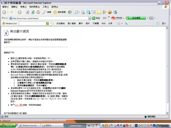Open the 檔案(F) menu
171x128 pixels.
click(5, 7)
